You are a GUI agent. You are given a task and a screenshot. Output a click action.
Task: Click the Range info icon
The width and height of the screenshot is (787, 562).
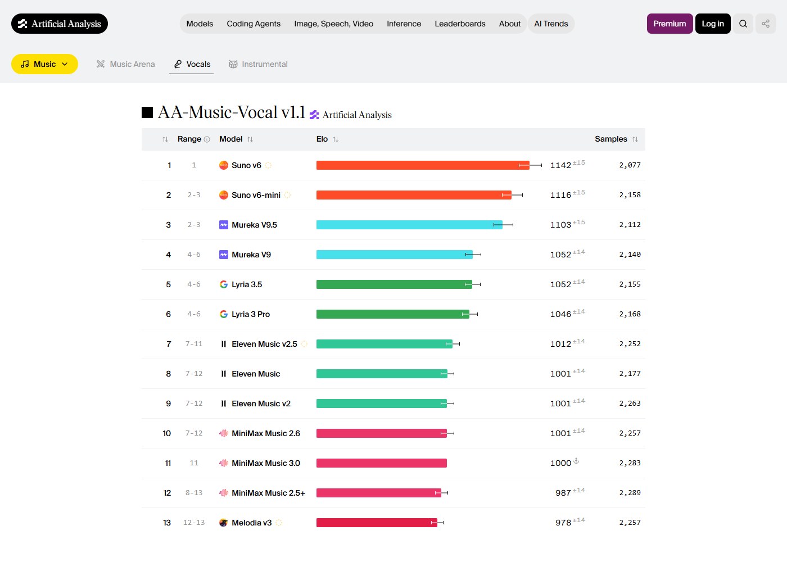point(207,139)
